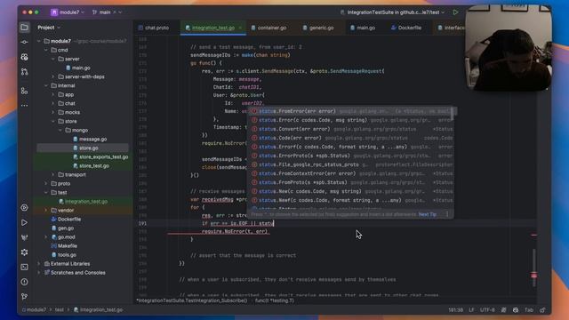Viewport: 569px width, 320px height.
Task: Click editor vertical scrollbar thumb
Action: click(x=533, y=267)
